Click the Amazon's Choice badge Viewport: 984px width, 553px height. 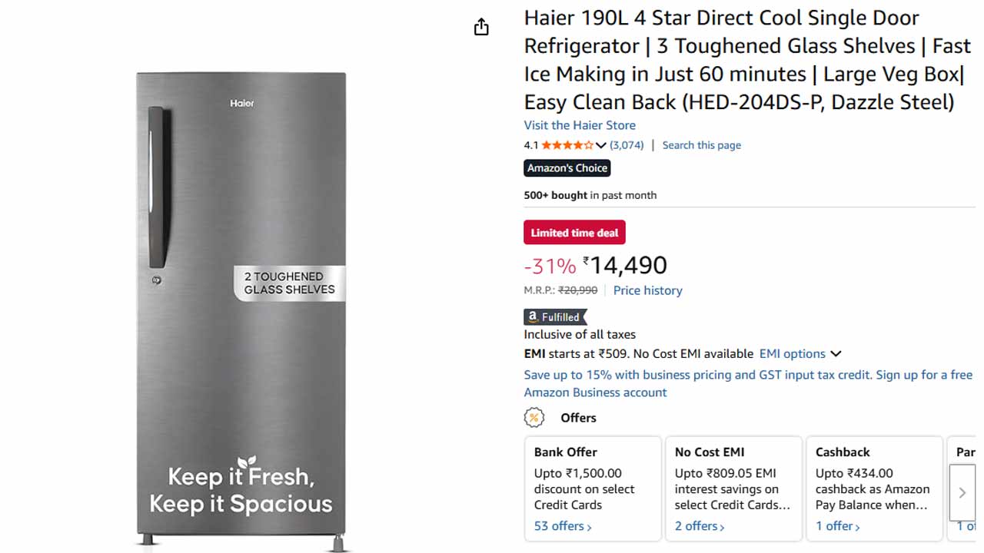pyautogui.click(x=567, y=168)
